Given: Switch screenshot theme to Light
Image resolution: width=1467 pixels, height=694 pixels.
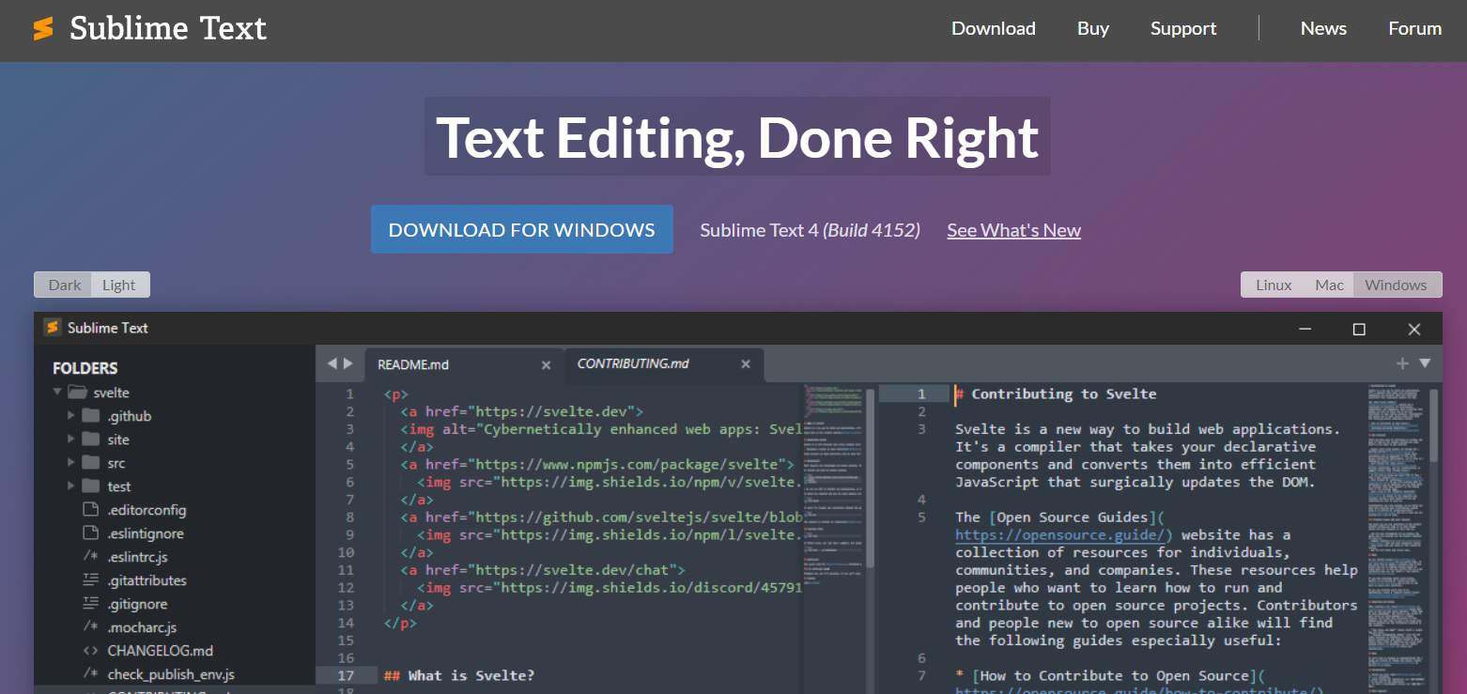Looking at the screenshot, I should (119, 285).
